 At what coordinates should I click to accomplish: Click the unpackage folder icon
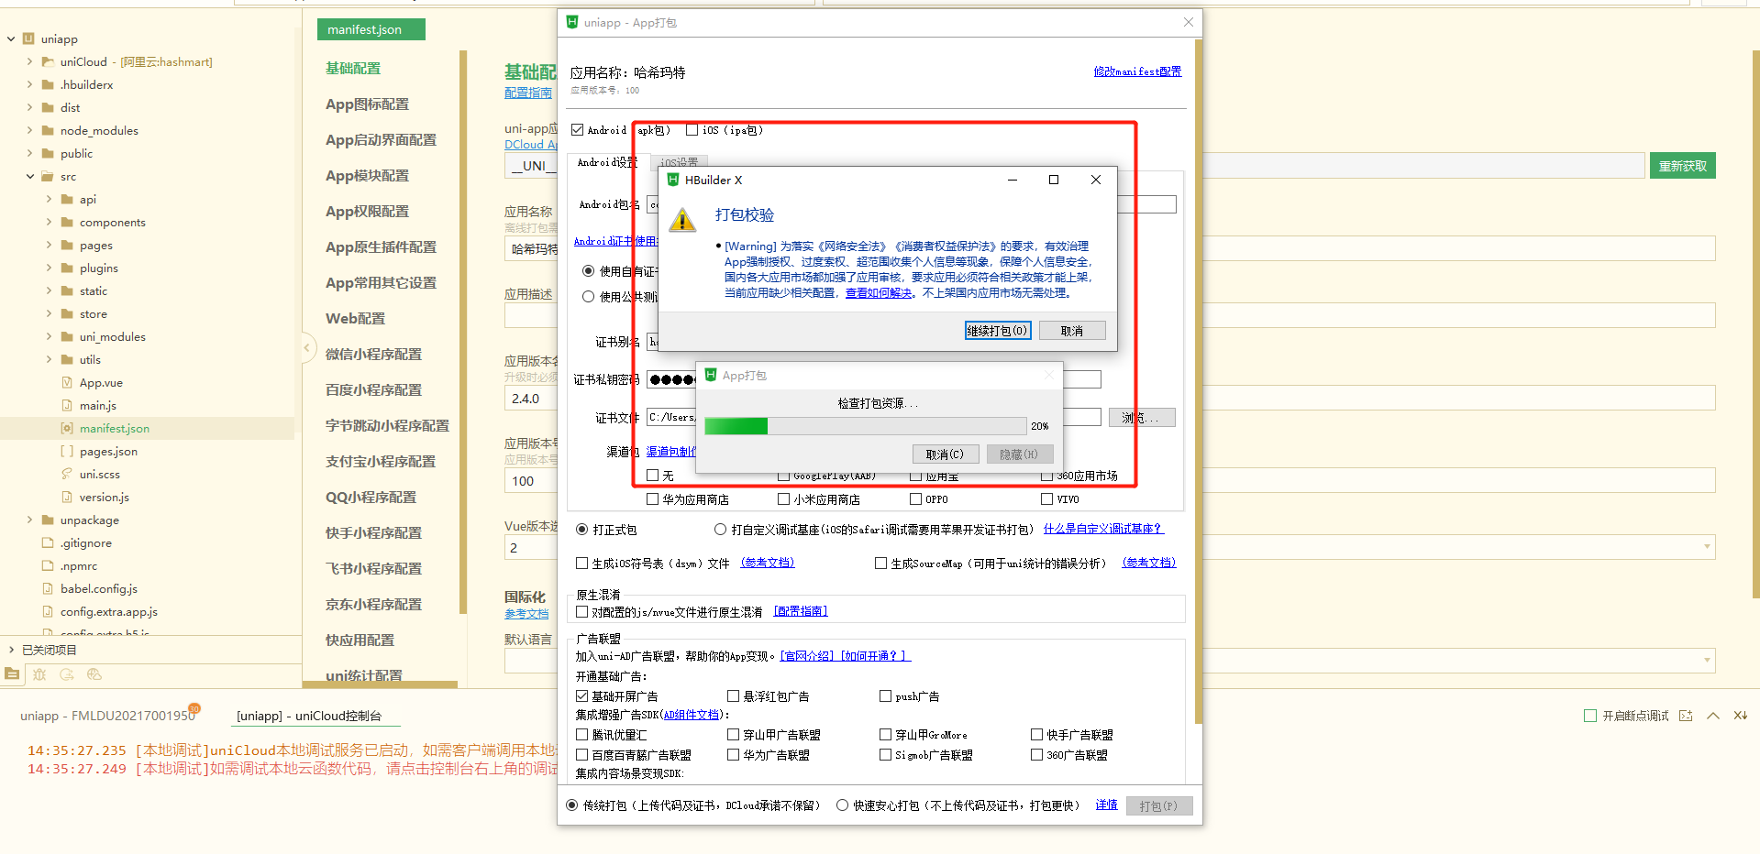48,520
